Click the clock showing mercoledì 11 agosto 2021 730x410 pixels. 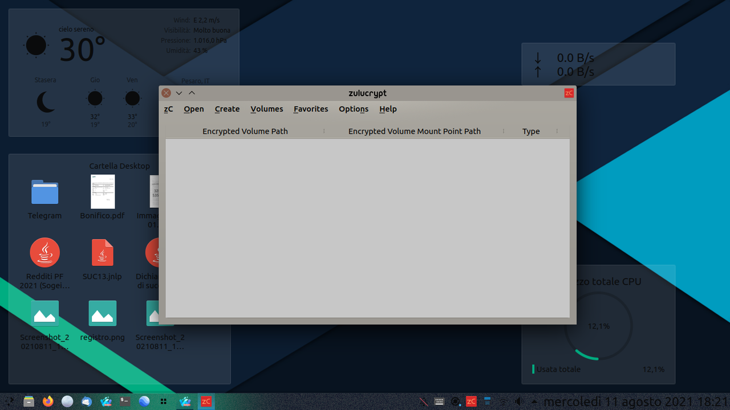(x=635, y=401)
